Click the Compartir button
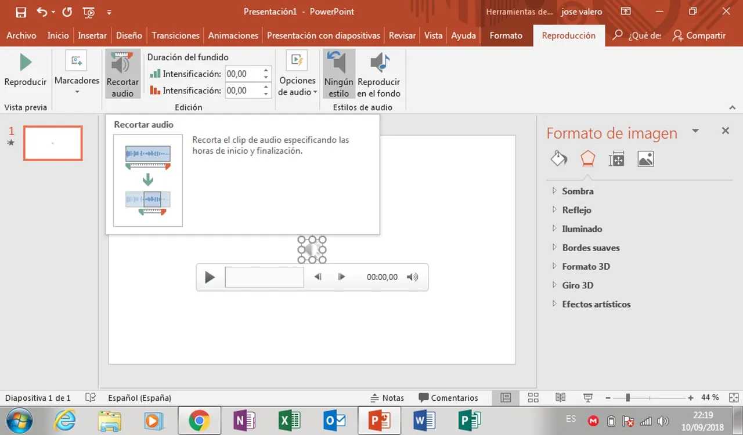This screenshot has height=435, width=743. tap(699, 35)
